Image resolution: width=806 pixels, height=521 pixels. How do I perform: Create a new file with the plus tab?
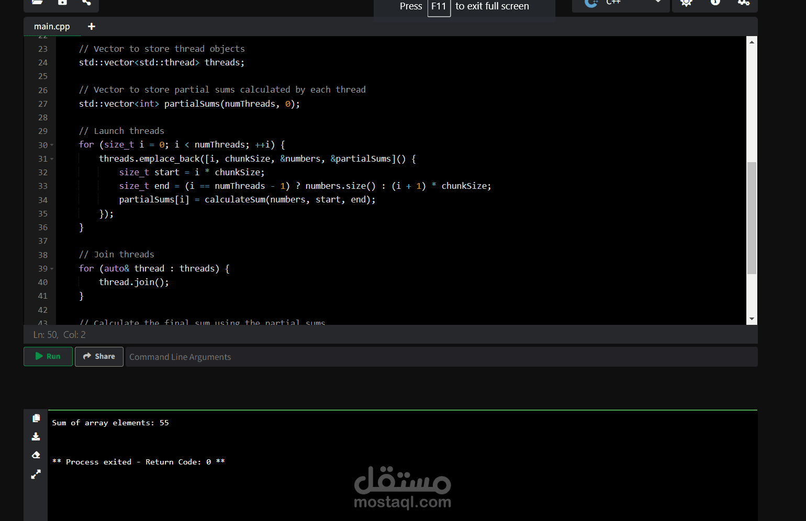point(91,26)
